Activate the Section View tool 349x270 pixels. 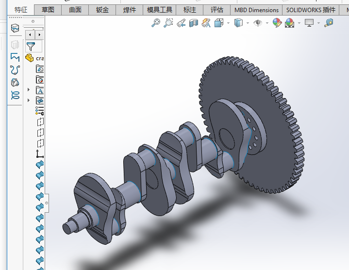click(194, 22)
